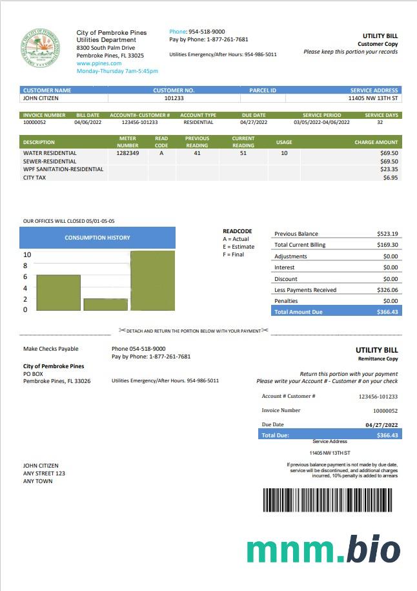
Task: Click the barcode at the bottom right
Action: (330, 501)
